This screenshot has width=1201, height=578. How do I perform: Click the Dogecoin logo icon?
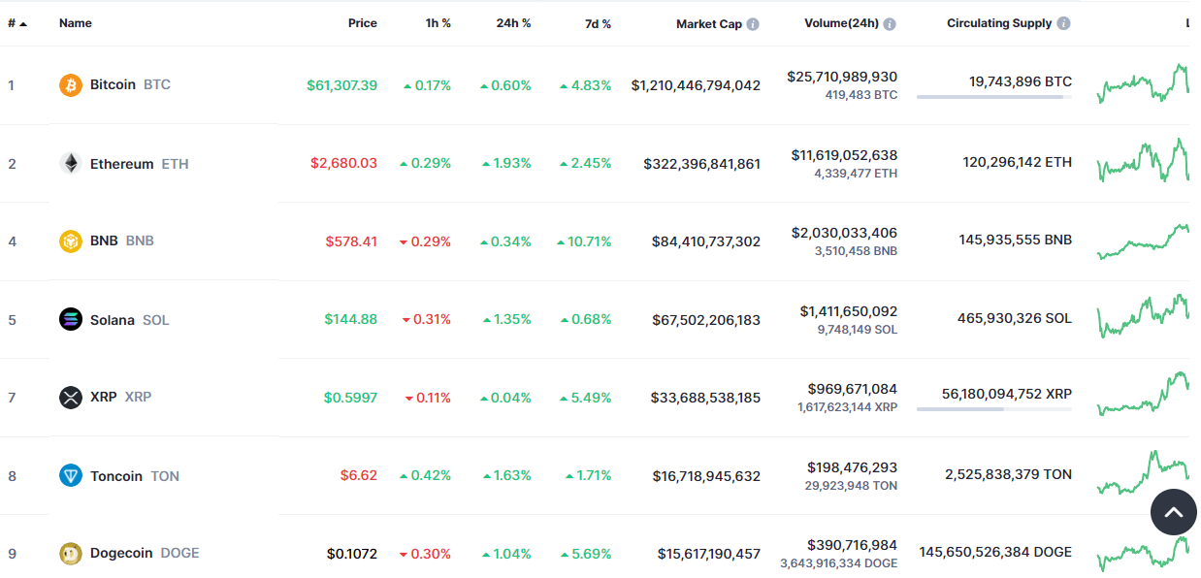[x=71, y=554]
